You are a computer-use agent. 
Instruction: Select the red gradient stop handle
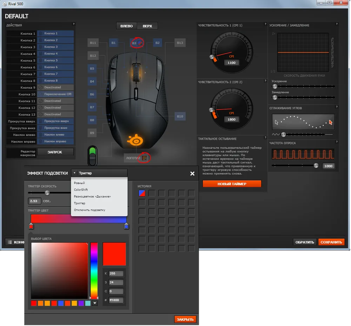click(x=31, y=227)
